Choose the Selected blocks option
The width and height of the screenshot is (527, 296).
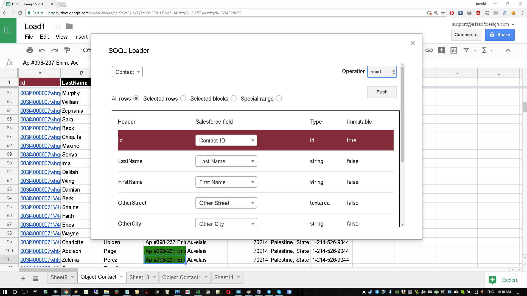[234, 98]
